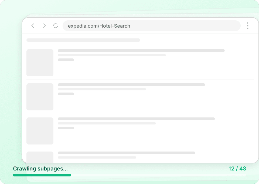Click the "Crawling subpages..." status label
The height and width of the screenshot is (184, 259).
coord(40,169)
